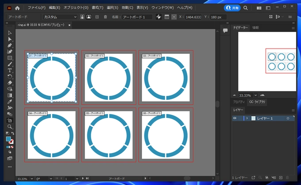Open the arrange documents icon
This screenshot has width=301, height=185.
(x=259, y=8)
